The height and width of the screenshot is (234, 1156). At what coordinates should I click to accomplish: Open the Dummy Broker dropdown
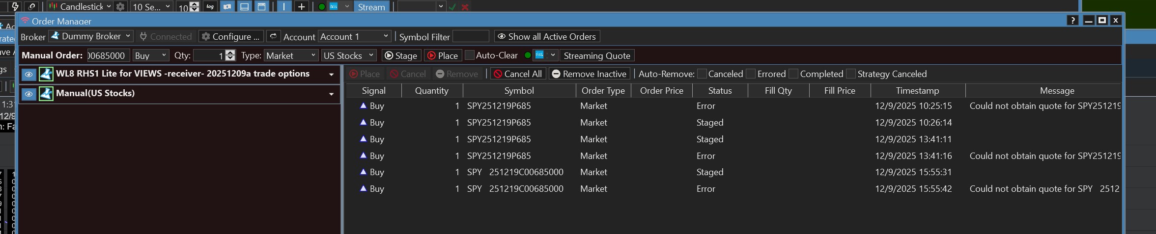[x=91, y=36]
